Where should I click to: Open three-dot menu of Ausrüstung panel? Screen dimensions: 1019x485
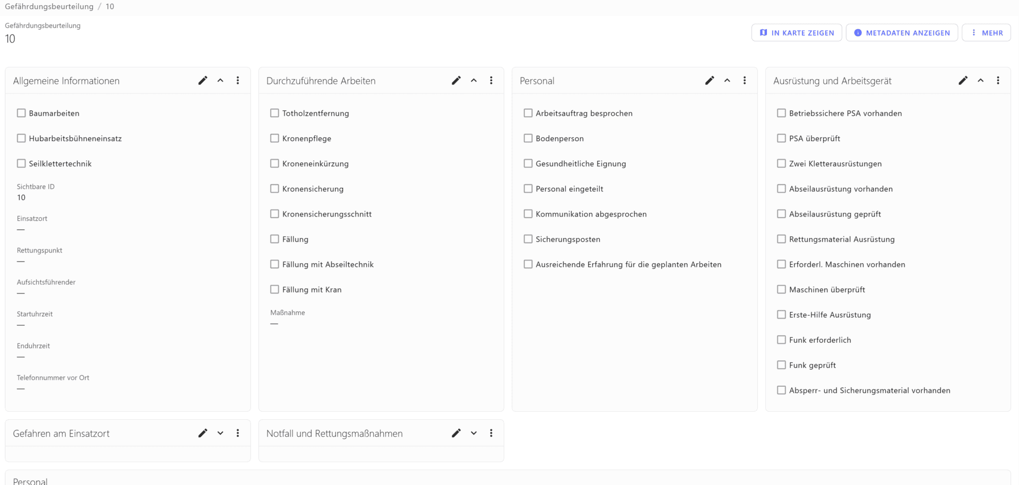998,81
